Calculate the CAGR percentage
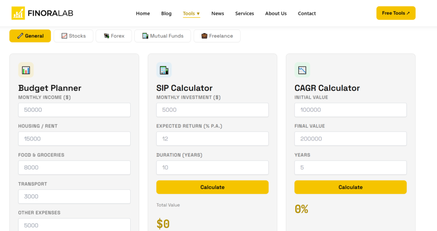 (351, 187)
